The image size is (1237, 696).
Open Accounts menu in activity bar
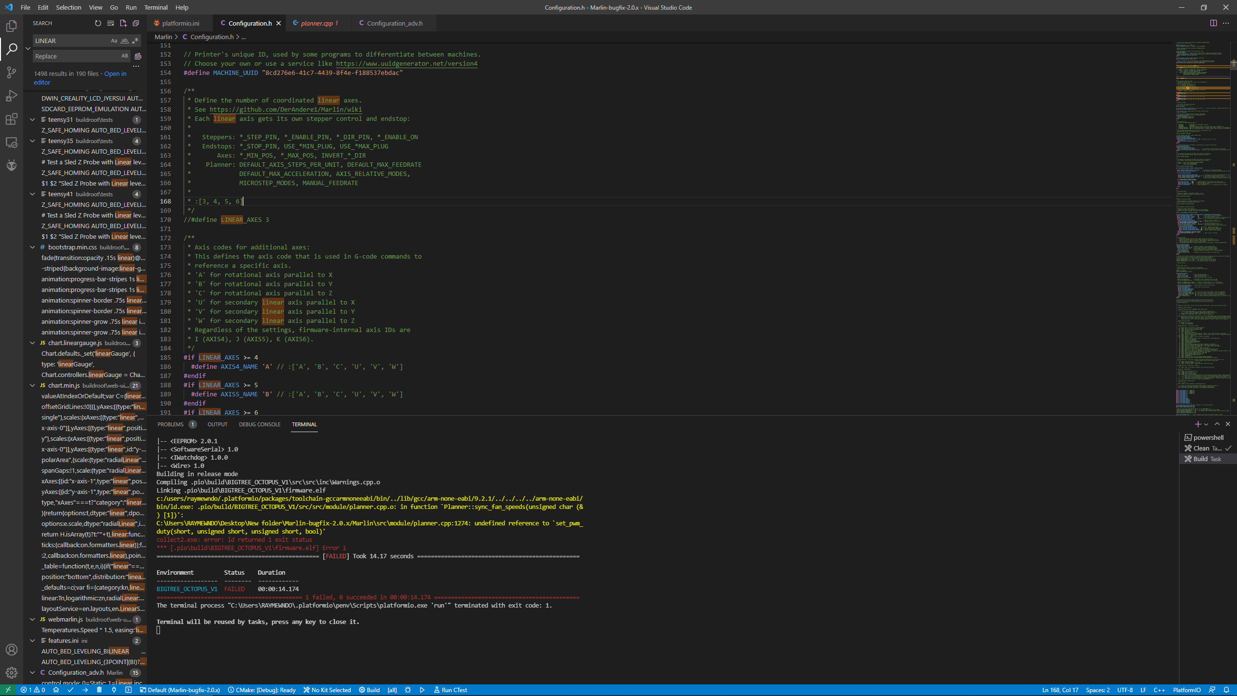(x=12, y=650)
